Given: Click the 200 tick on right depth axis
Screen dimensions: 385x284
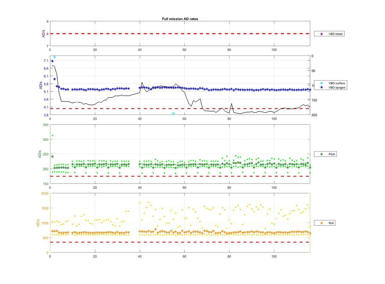Looking at the screenshot, I should pyautogui.click(x=314, y=115).
